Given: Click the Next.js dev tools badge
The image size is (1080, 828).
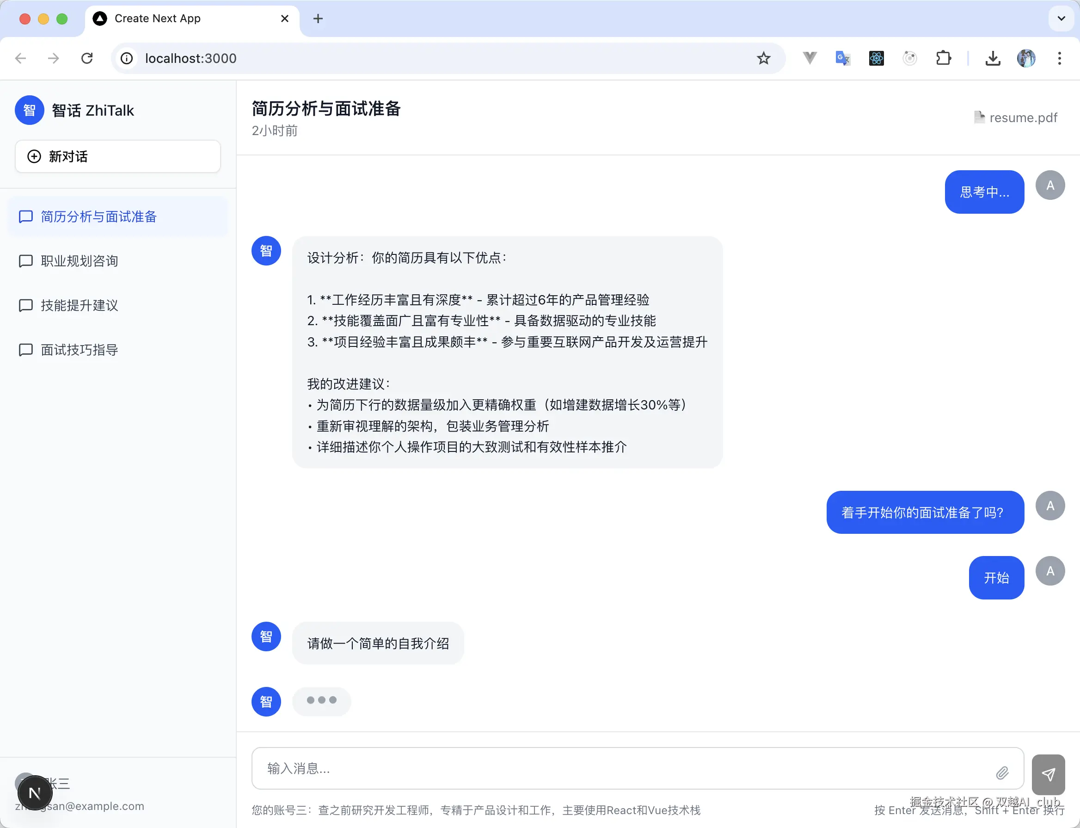Looking at the screenshot, I should 35,792.
